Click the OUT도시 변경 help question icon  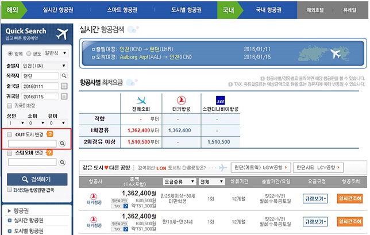pos(50,134)
